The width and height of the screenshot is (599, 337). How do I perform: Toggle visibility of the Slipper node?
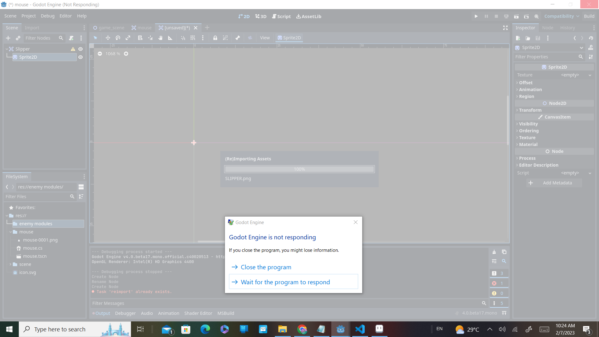(x=80, y=49)
